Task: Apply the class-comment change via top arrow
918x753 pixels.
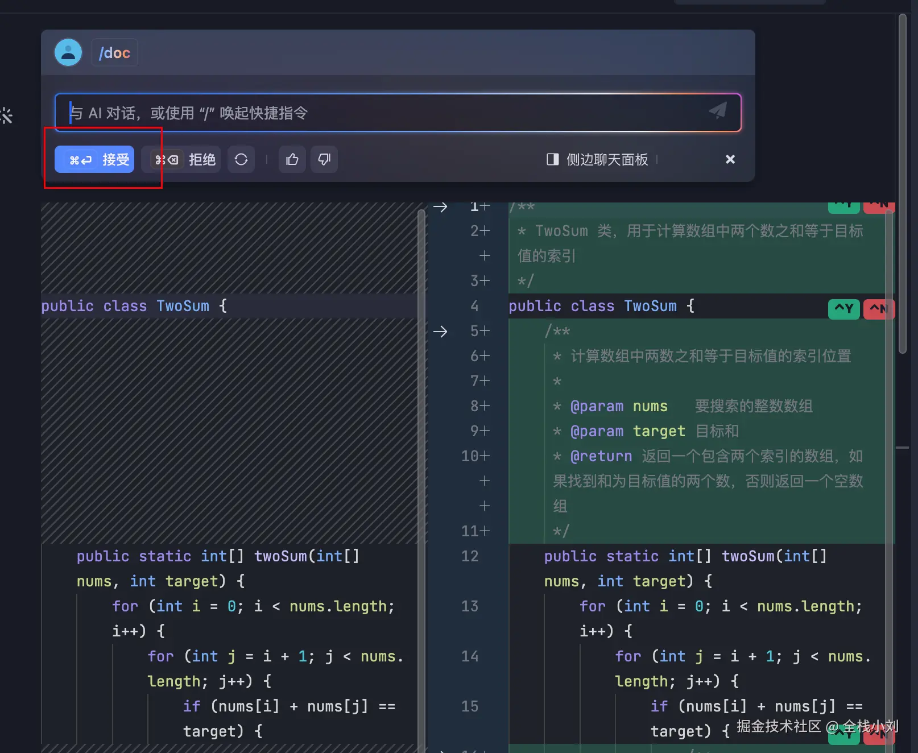Action: pyautogui.click(x=440, y=207)
